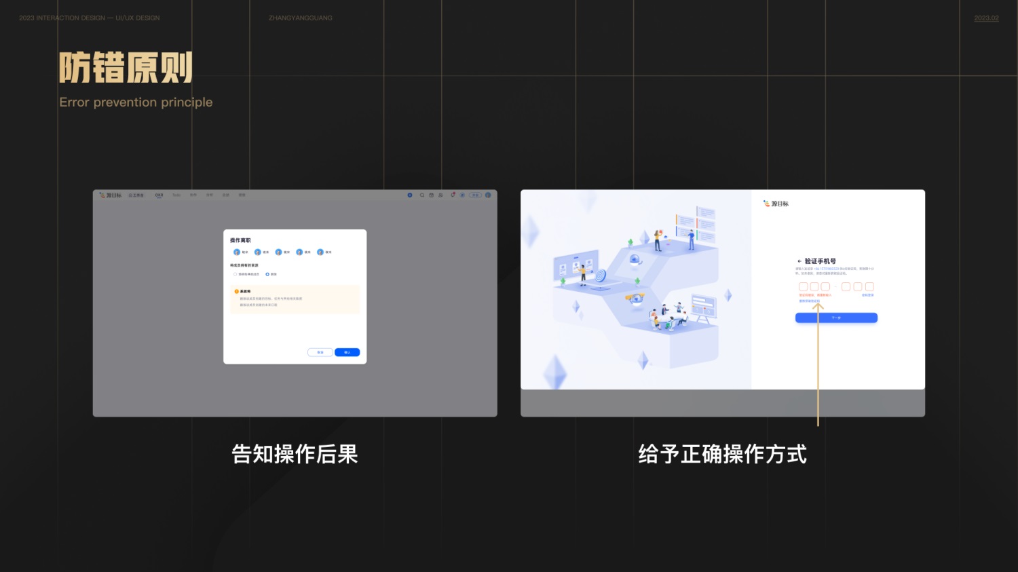Click the calendar icon in the top toolbar
The height and width of the screenshot is (572, 1018).
pyautogui.click(x=430, y=195)
